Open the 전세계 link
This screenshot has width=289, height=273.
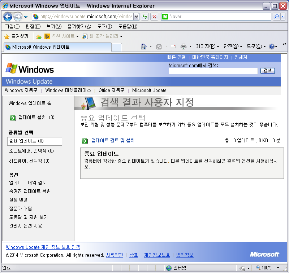[241, 57]
